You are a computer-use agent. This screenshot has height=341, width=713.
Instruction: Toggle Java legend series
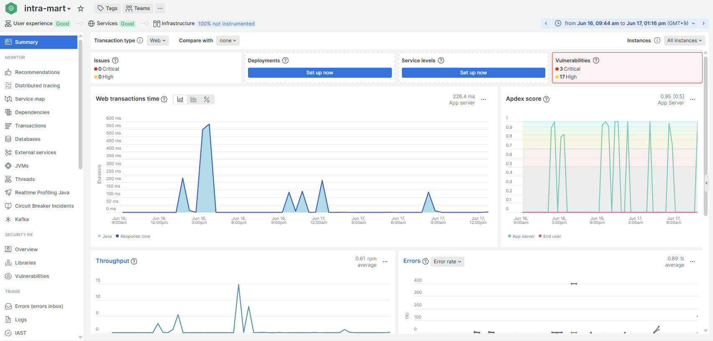[x=105, y=237]
